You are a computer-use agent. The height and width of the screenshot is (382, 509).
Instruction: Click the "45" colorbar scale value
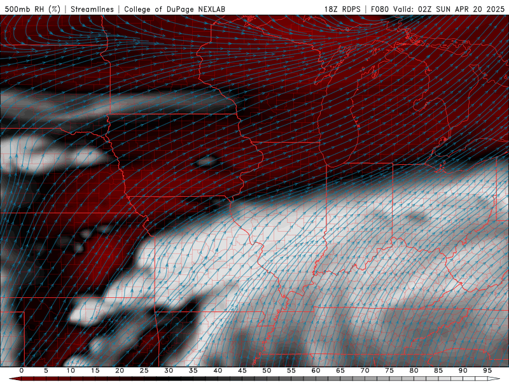pos(242,371)
